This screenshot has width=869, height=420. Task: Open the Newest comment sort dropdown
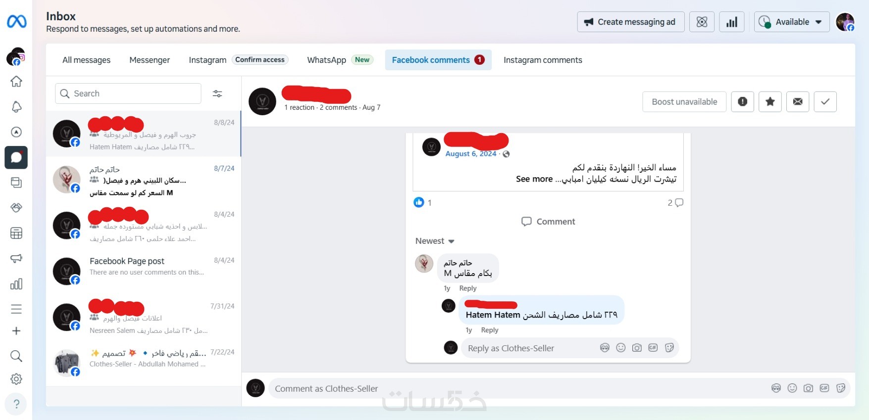(x=435, y=241)
